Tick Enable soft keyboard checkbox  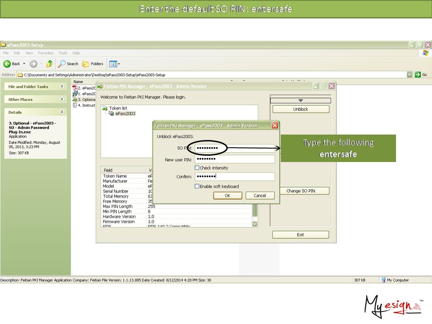click(197, 186)
